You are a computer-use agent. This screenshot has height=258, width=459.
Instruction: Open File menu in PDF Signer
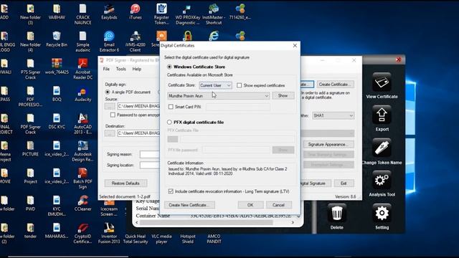106,69
